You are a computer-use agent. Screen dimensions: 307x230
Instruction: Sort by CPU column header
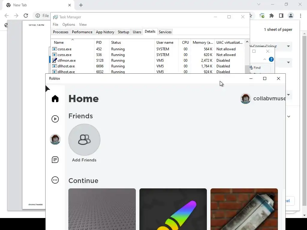point(185,43)
